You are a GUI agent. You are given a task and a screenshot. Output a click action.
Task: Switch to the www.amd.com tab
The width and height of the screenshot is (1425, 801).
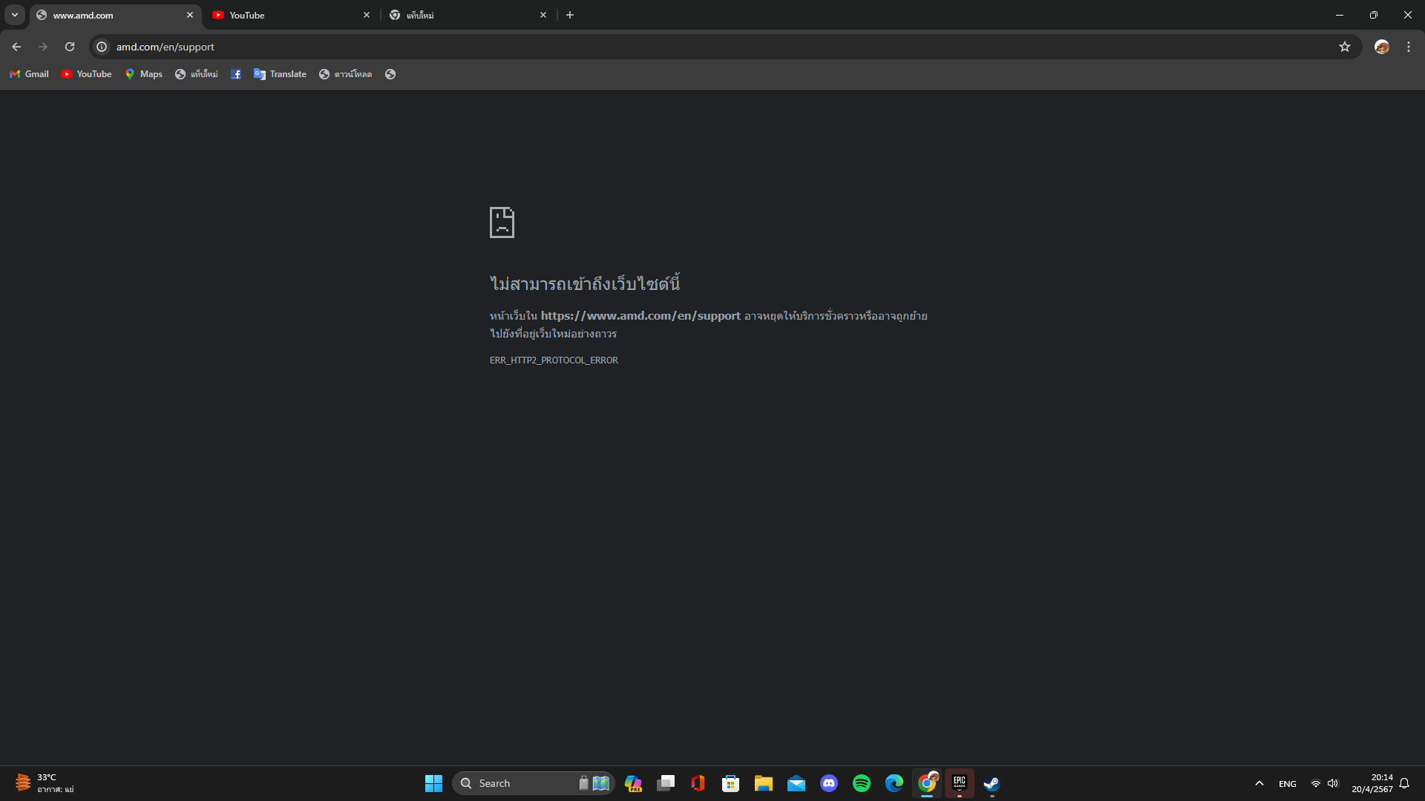[115, 15]
